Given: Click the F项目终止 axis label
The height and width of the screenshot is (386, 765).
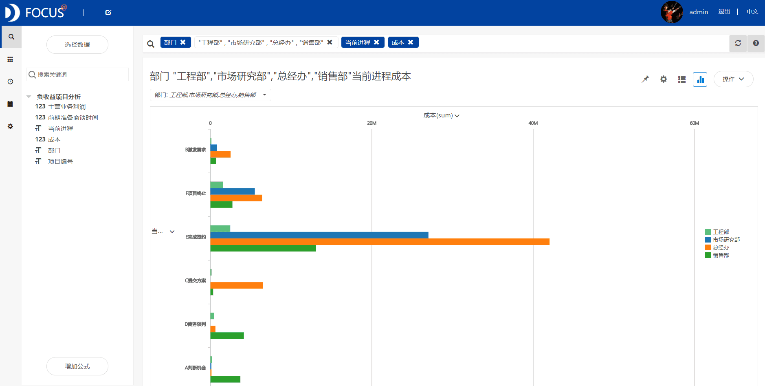Looking at the screenshot, I should tap(196, 193).
